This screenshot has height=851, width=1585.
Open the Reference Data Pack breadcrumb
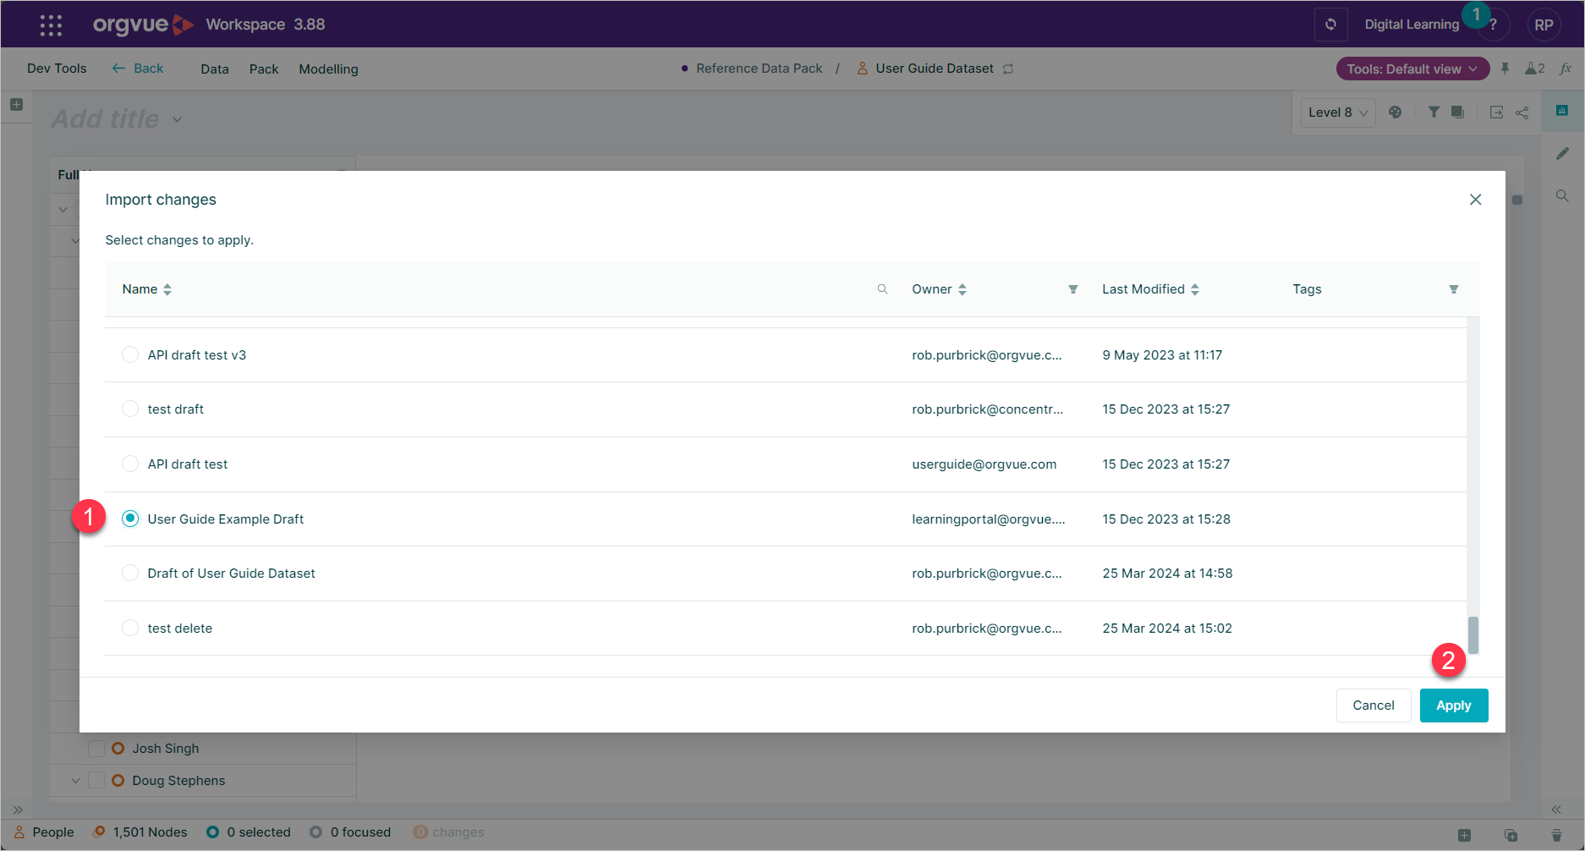(x=759, y=69)
